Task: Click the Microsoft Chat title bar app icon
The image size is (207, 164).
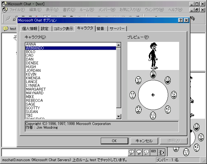Action: click(x=4, y=4)
